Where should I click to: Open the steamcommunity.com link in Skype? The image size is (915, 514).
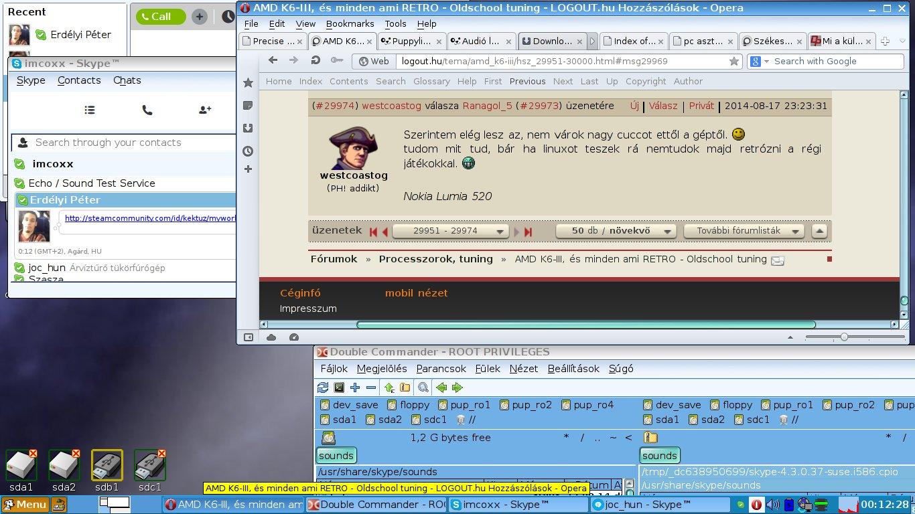pos(150,218)
